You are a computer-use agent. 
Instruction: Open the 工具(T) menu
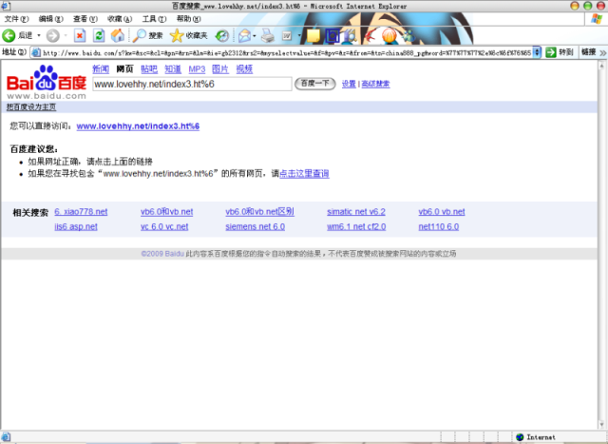tap(154, 19)
